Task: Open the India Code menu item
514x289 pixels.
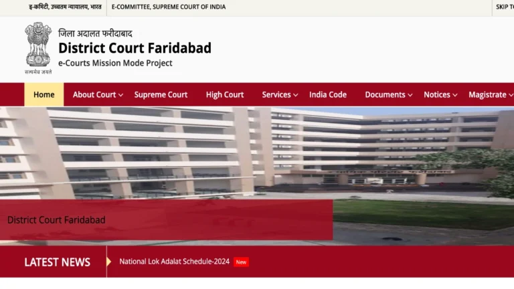Action: 328,95
